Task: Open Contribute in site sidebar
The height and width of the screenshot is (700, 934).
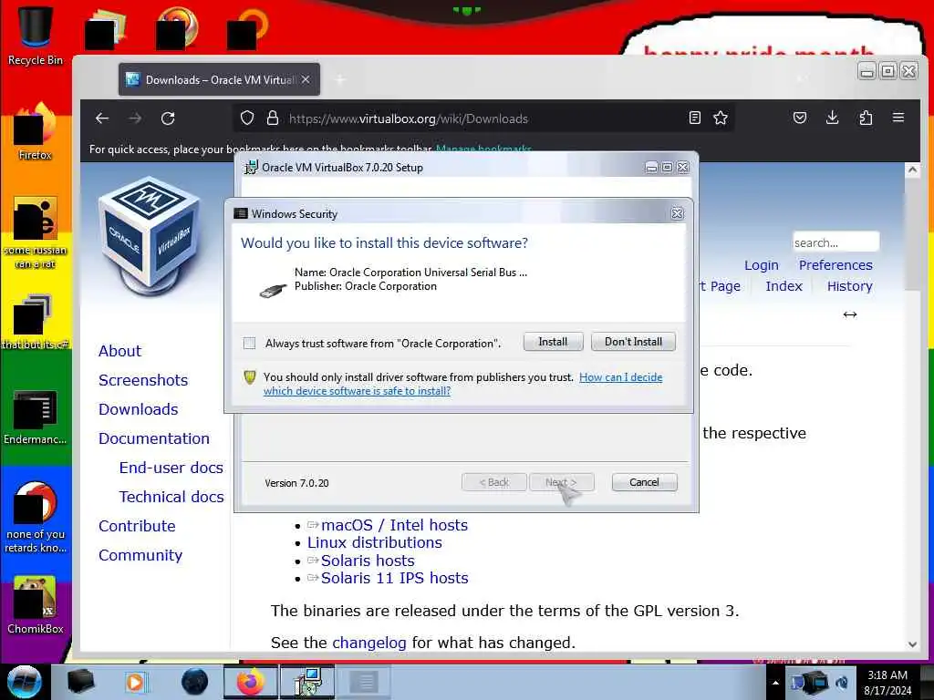Action: pos(137,526)
